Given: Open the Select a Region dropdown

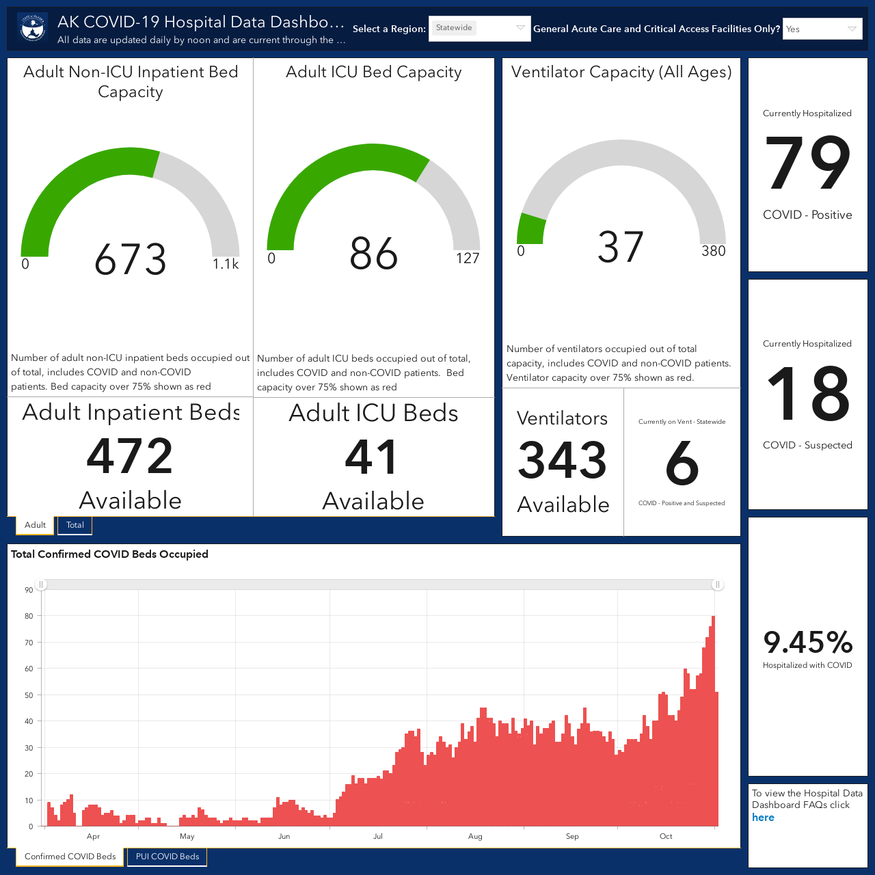Looking at the screenshot, I should (x=479, y=28).
